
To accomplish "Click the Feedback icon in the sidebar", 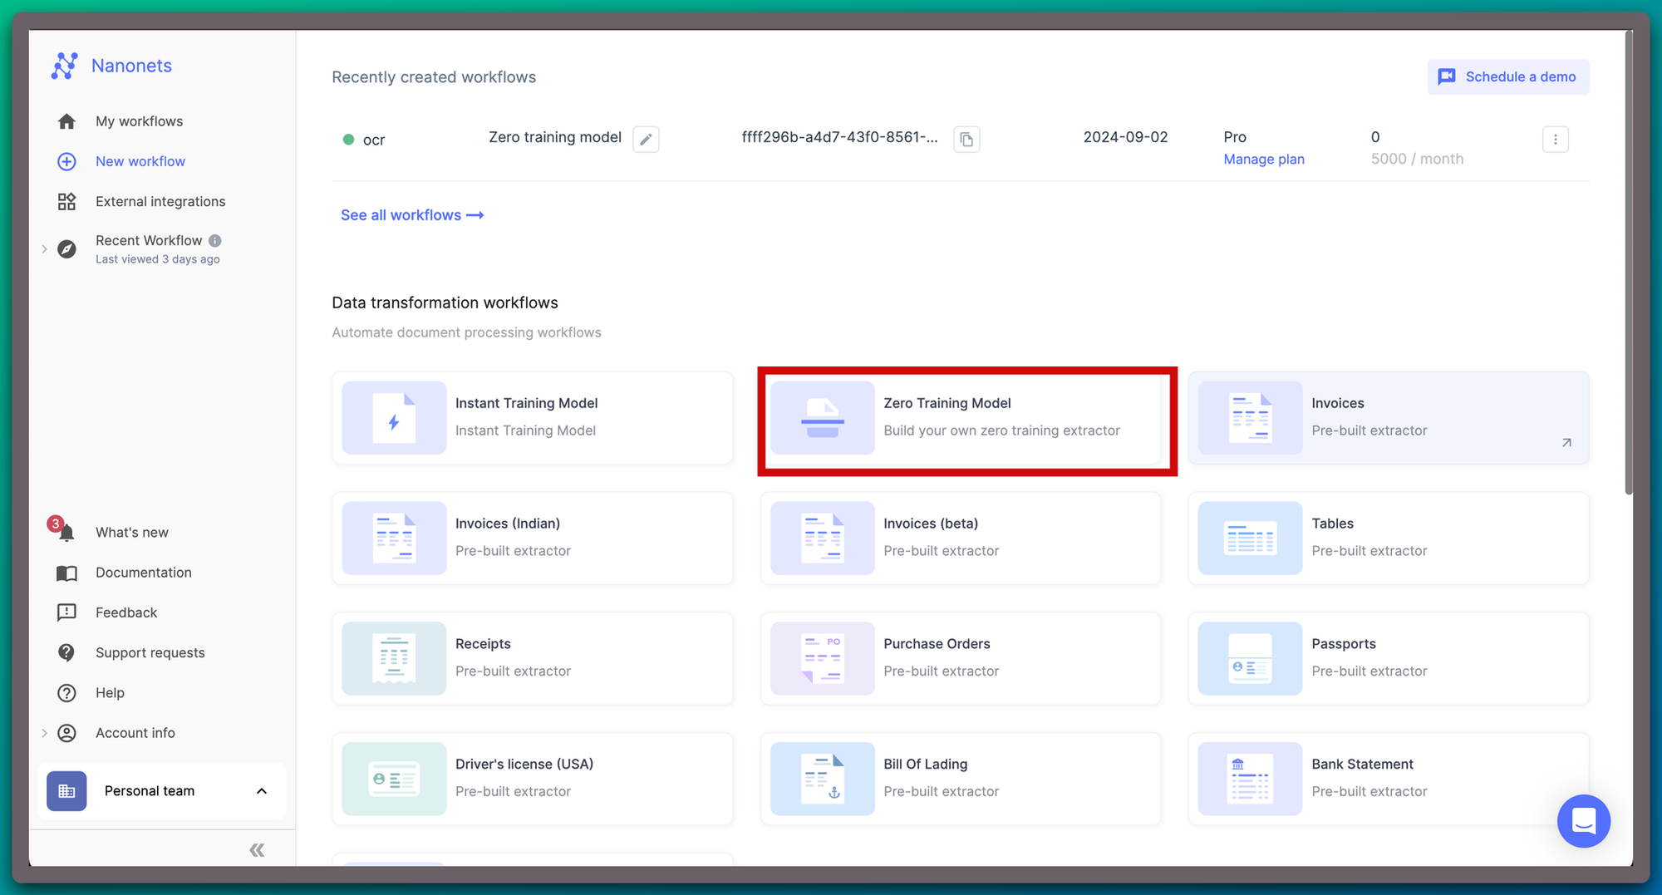I will [66, 612].
